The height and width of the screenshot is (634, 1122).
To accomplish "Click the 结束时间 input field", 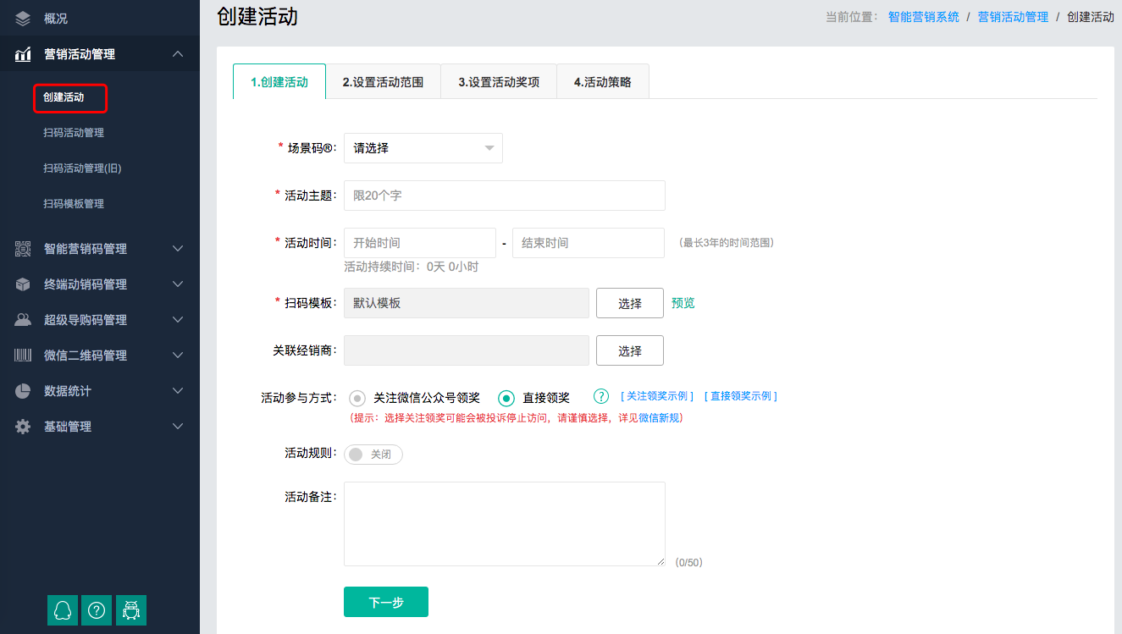I will [589, 243].
